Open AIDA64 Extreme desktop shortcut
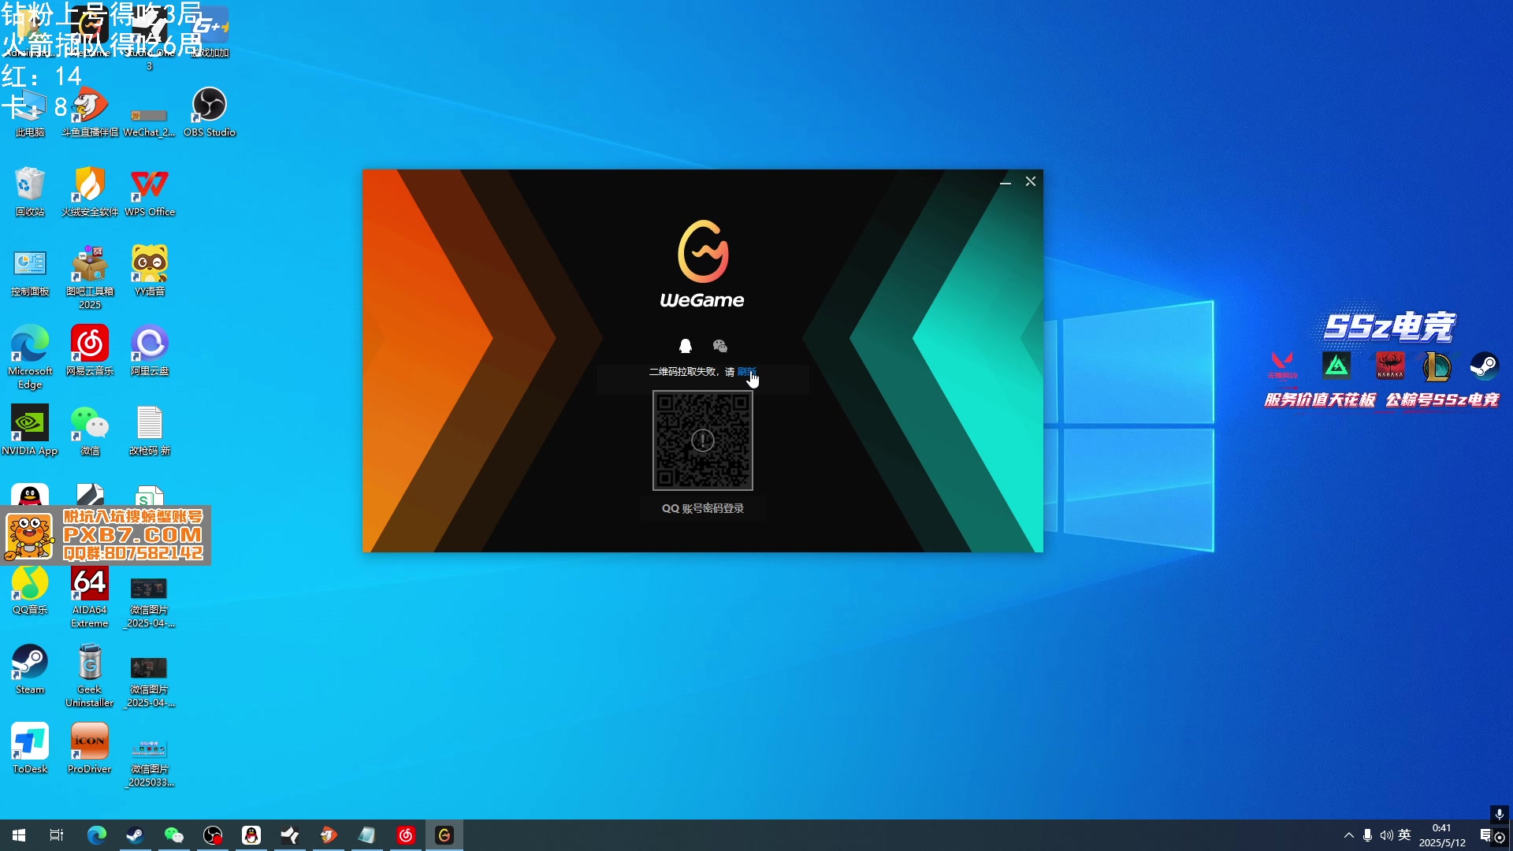 coord(90,596)
